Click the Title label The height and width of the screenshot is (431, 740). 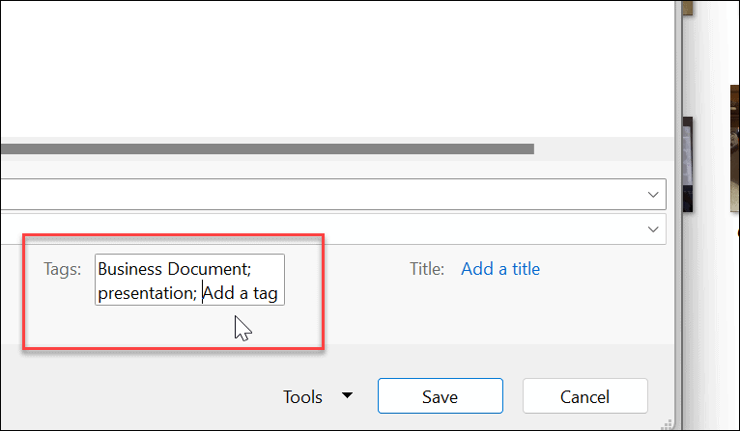(x=427, y=269)
